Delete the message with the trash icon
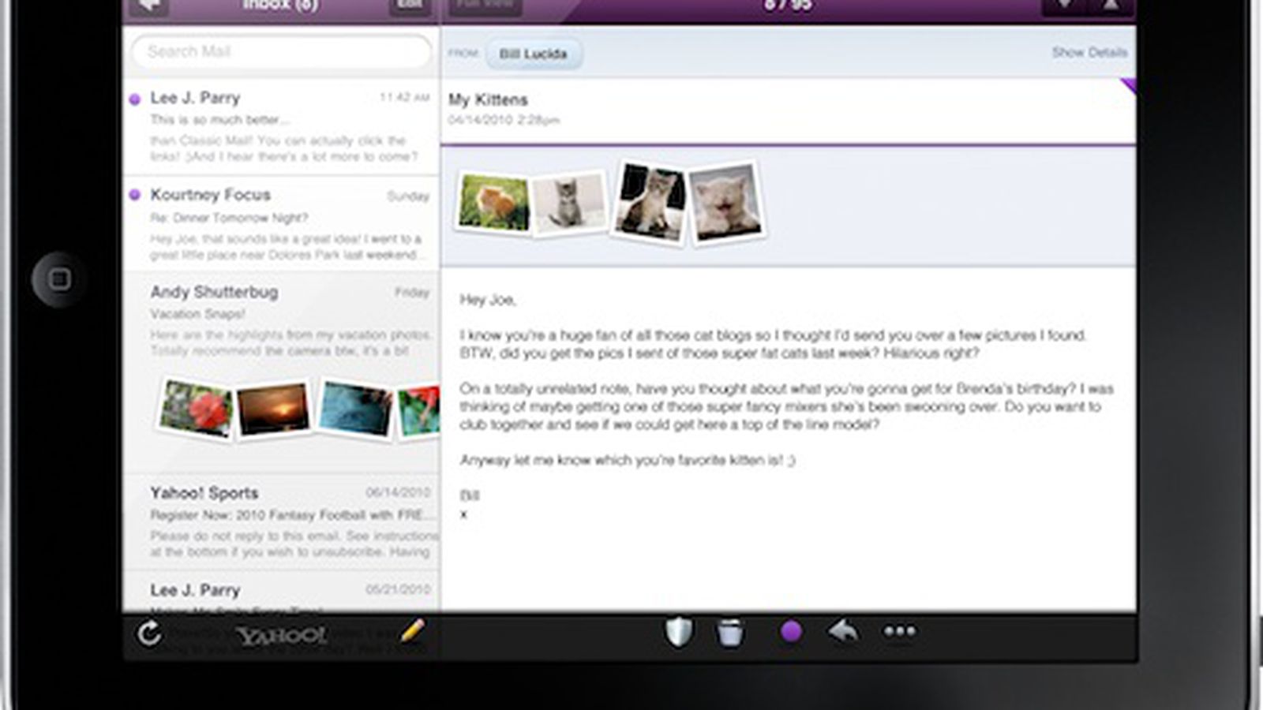1263x710 pixels. [x=730, y=633]
